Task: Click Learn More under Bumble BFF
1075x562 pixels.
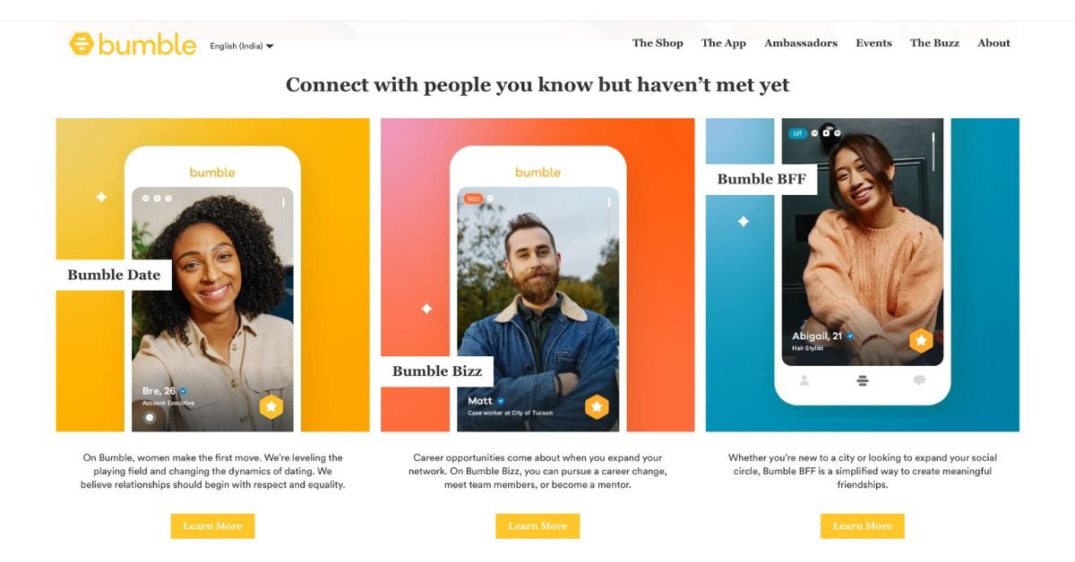Action: 862,526
